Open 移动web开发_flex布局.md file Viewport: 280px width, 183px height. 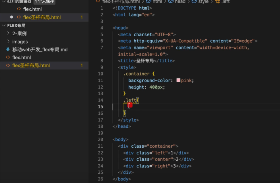tap(40, 50)
